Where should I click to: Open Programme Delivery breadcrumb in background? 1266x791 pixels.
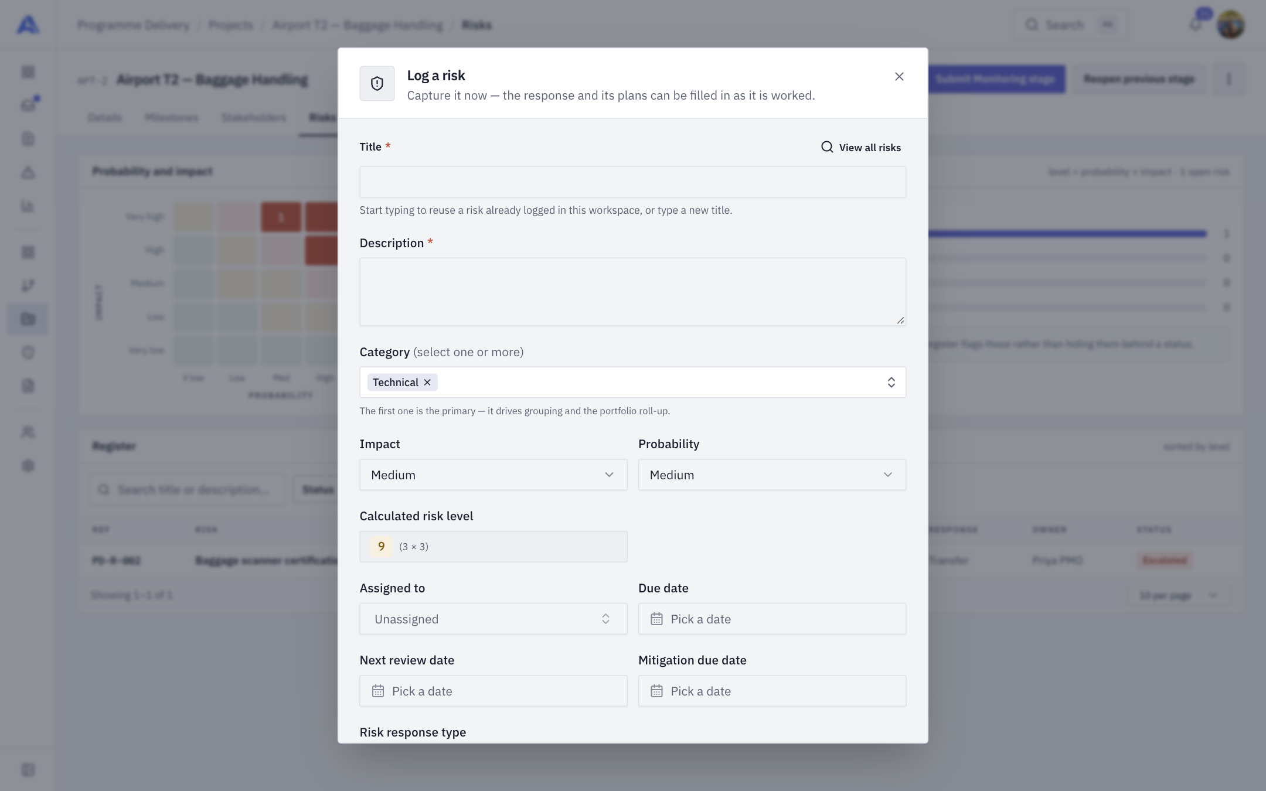coord(134,25)
